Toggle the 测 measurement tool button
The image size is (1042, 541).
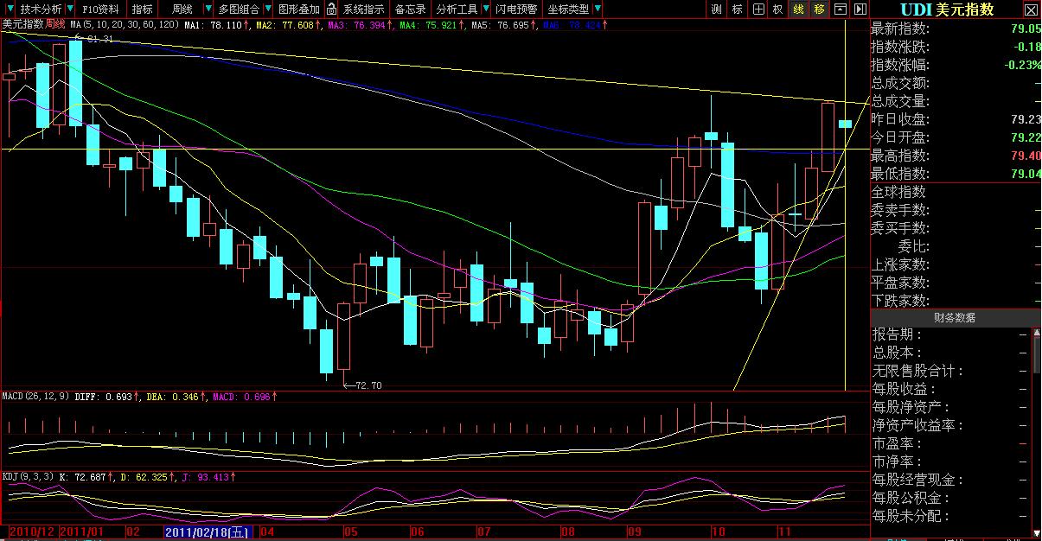pyautogui.click(x=716, y=10)
